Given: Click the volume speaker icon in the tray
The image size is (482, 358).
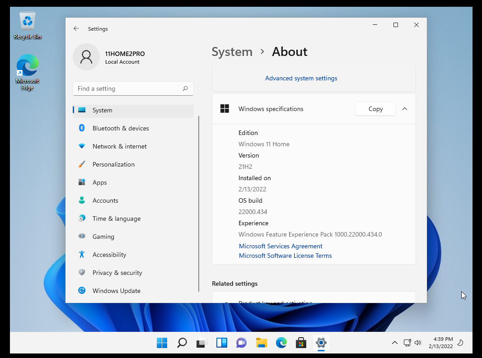Looking at the screenshot, I should (x=417, y=343).
